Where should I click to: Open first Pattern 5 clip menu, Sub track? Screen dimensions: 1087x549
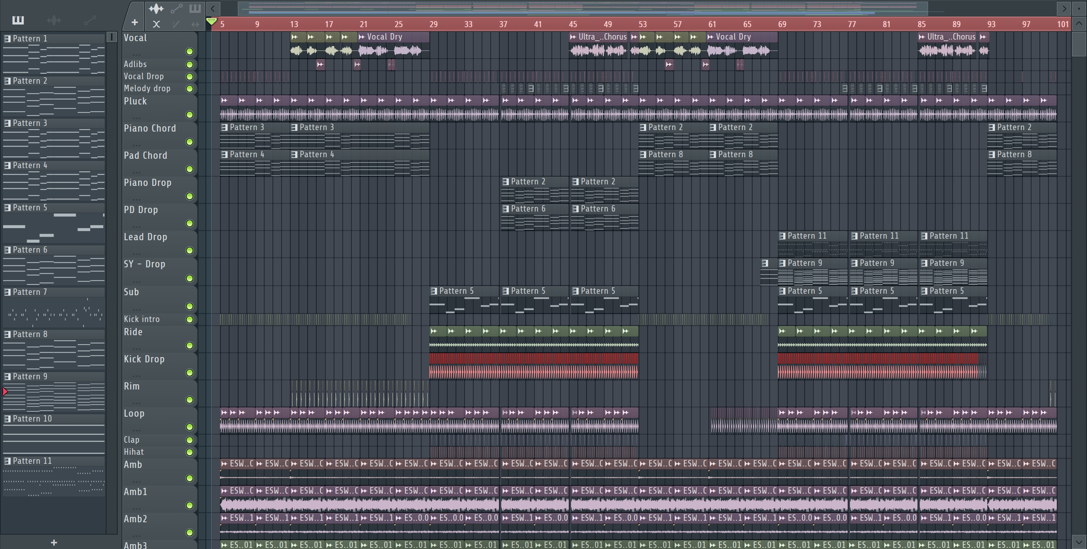[434, 291]
